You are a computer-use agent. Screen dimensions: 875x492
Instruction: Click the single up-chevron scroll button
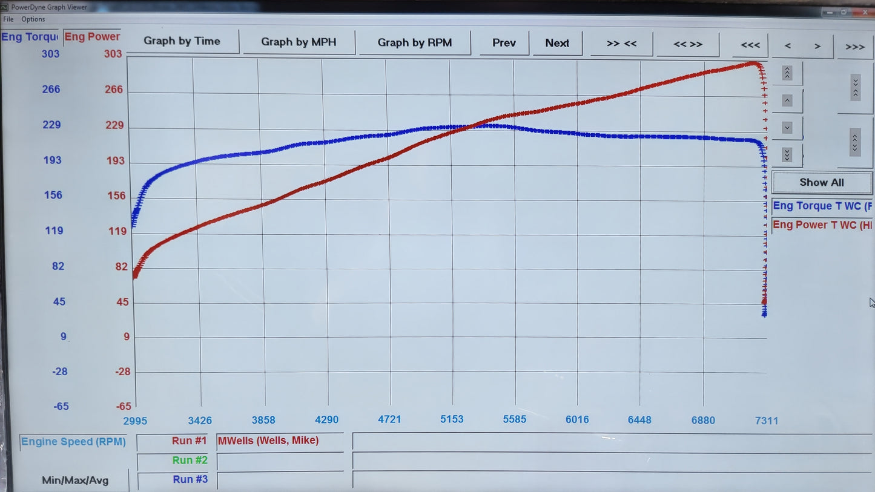787,100
